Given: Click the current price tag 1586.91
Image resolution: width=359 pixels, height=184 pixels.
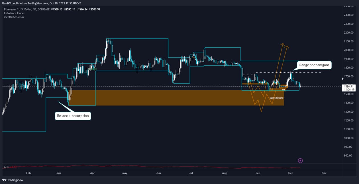Looking at the screenshot, I should (349, 86).
